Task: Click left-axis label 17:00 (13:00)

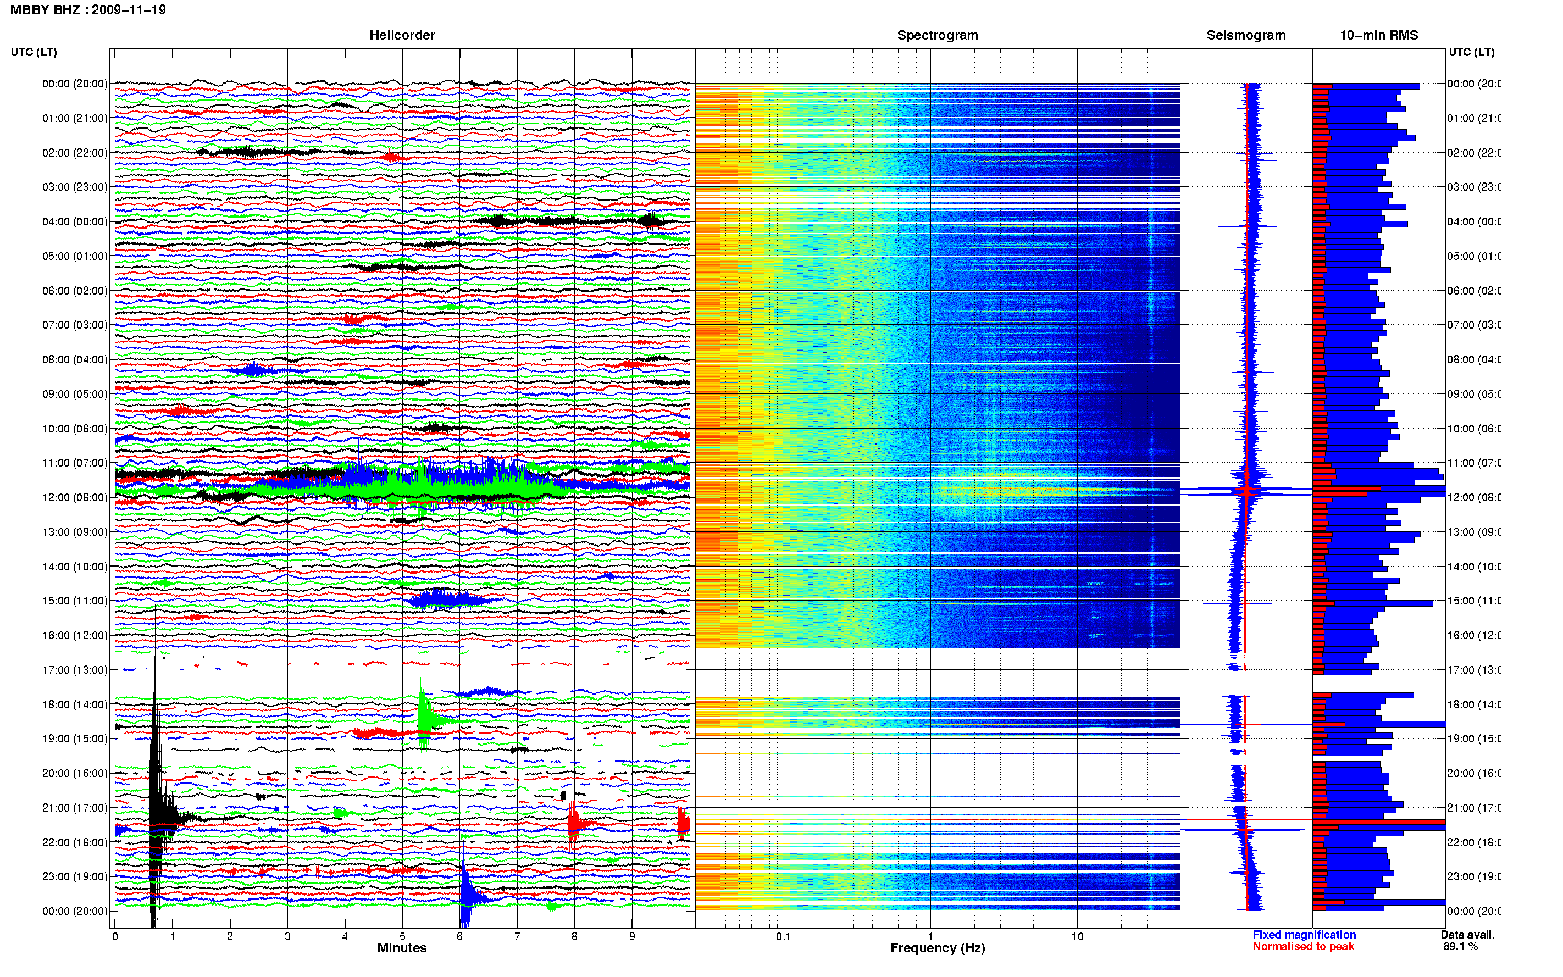Action: (75, 670)
